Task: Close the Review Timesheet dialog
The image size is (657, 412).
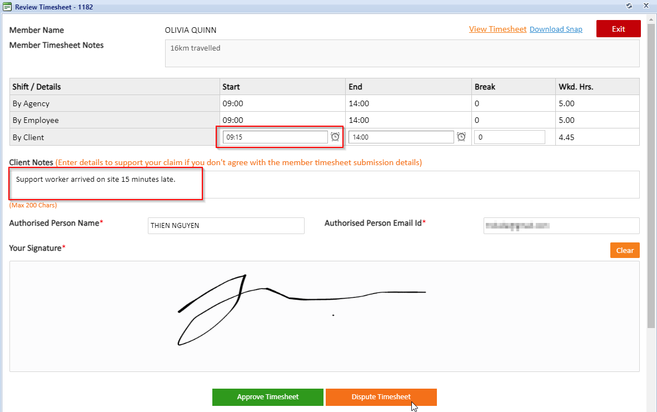Action: (x=646, y=6)
